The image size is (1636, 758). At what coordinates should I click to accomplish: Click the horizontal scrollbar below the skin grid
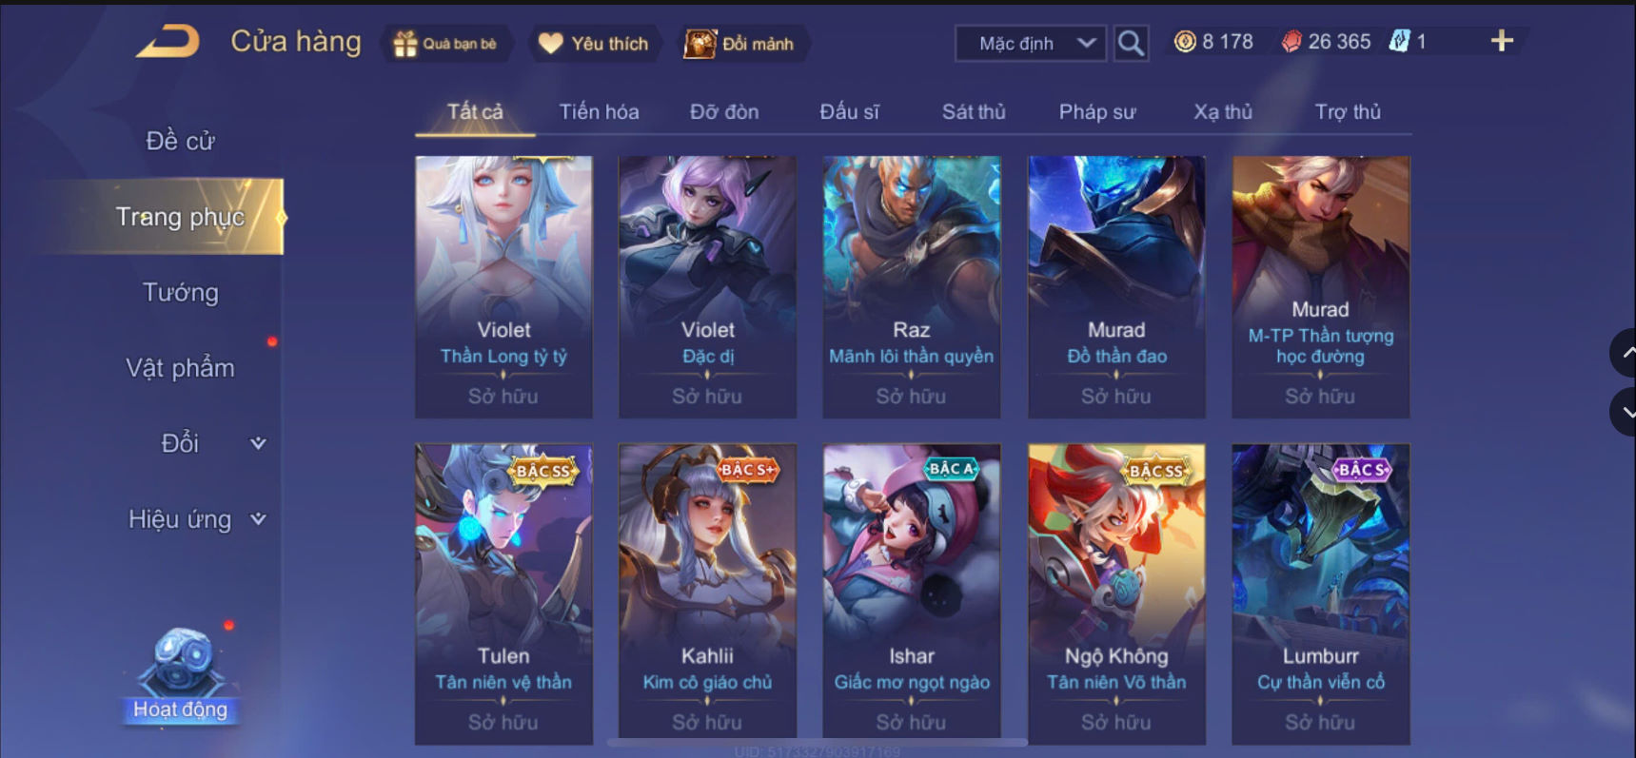817,742
